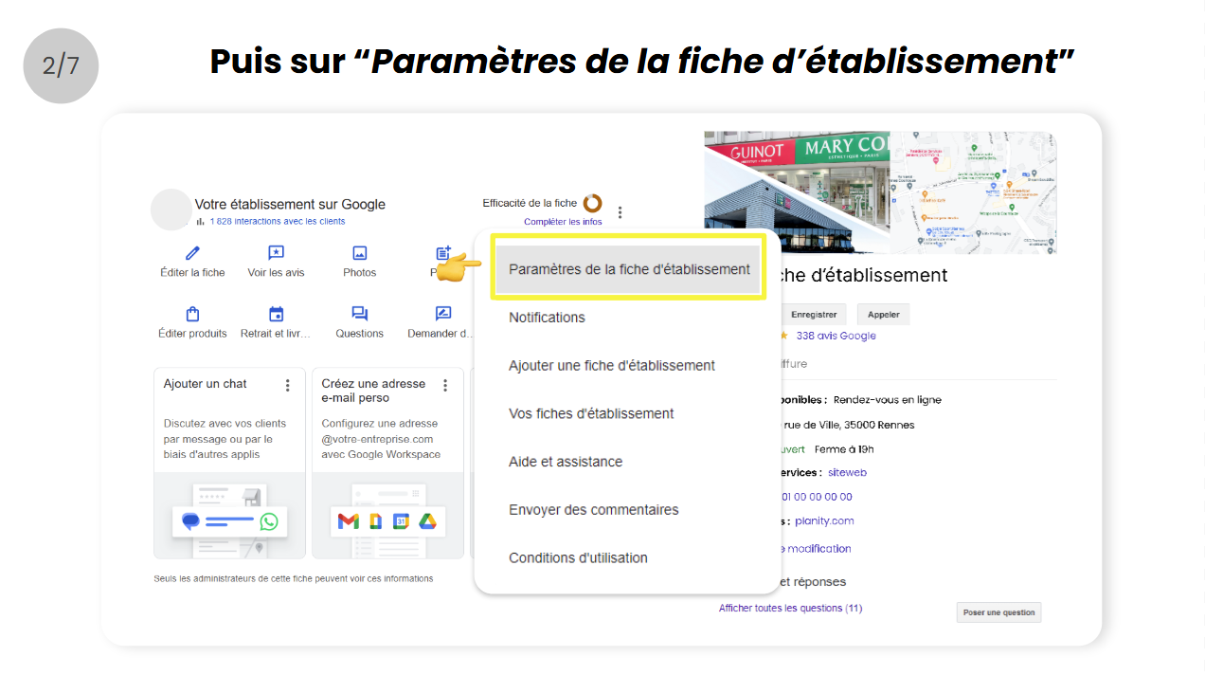Click the Ferme à 19h hours text
Viewport: 1205px width, 675px height.
point(843,449)
